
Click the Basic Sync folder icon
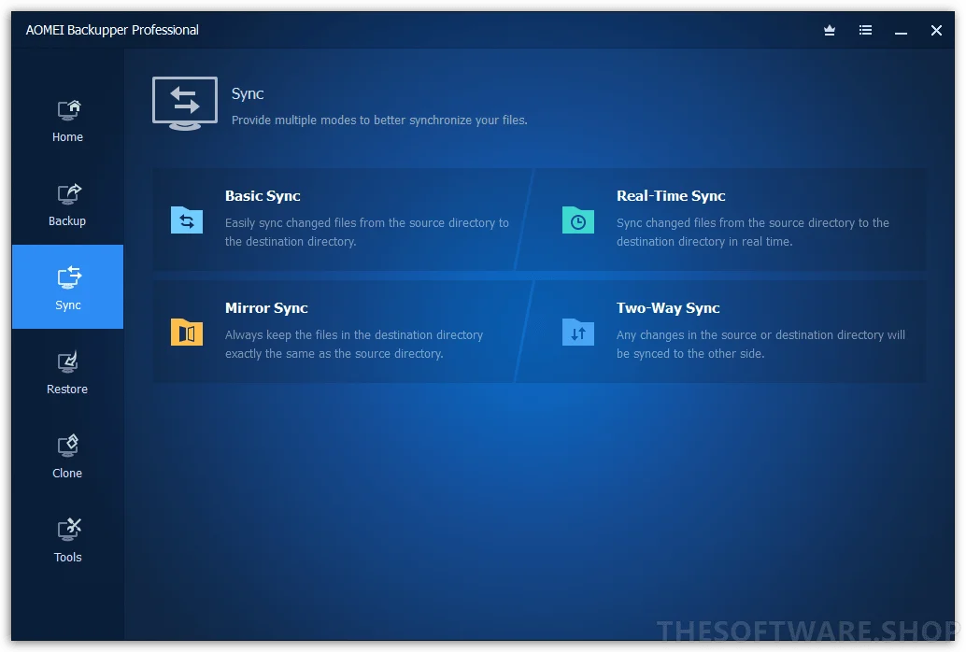[x=187, y=220]
